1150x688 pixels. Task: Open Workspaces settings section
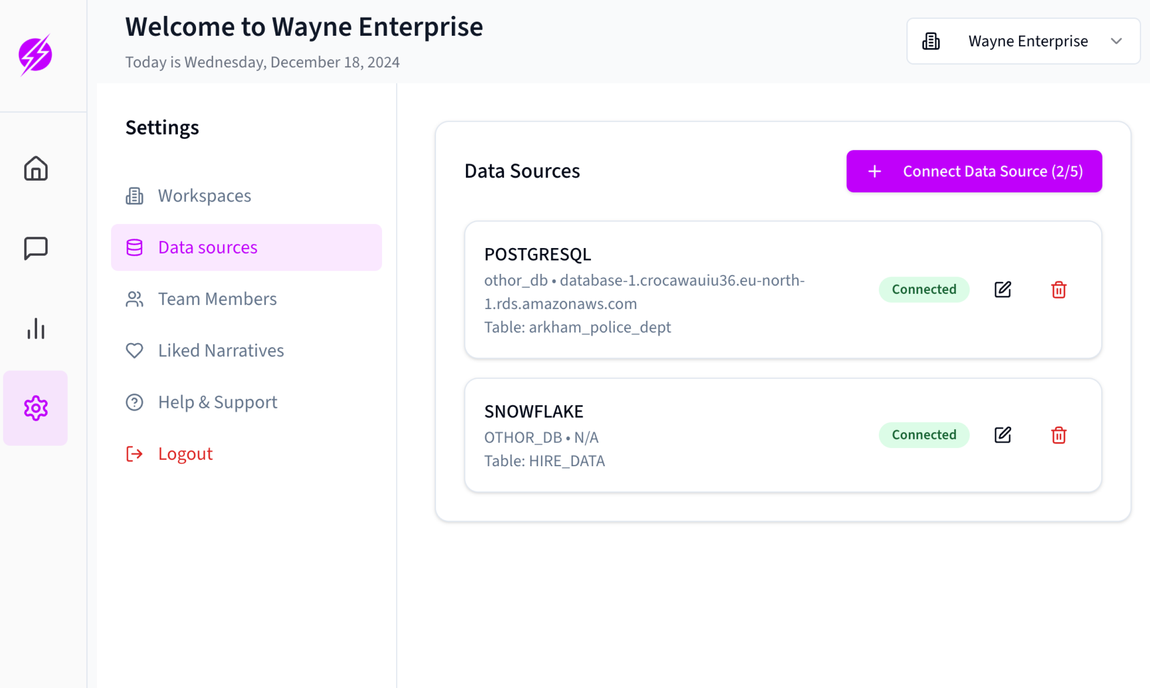tap(204, 196)
